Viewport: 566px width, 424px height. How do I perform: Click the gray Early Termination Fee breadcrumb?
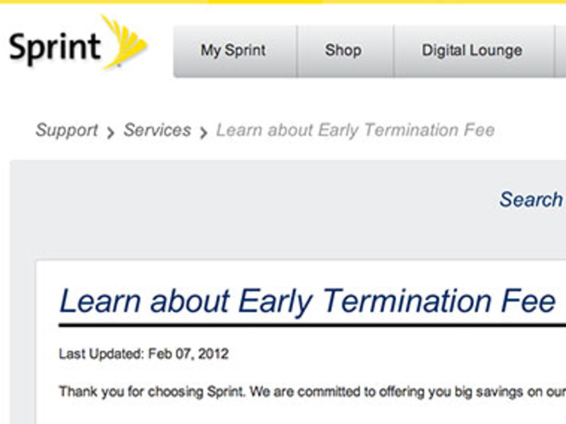(x=355, y=131)
